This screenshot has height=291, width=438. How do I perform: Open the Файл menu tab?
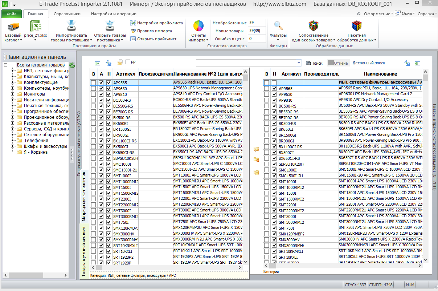coord(11,14)
